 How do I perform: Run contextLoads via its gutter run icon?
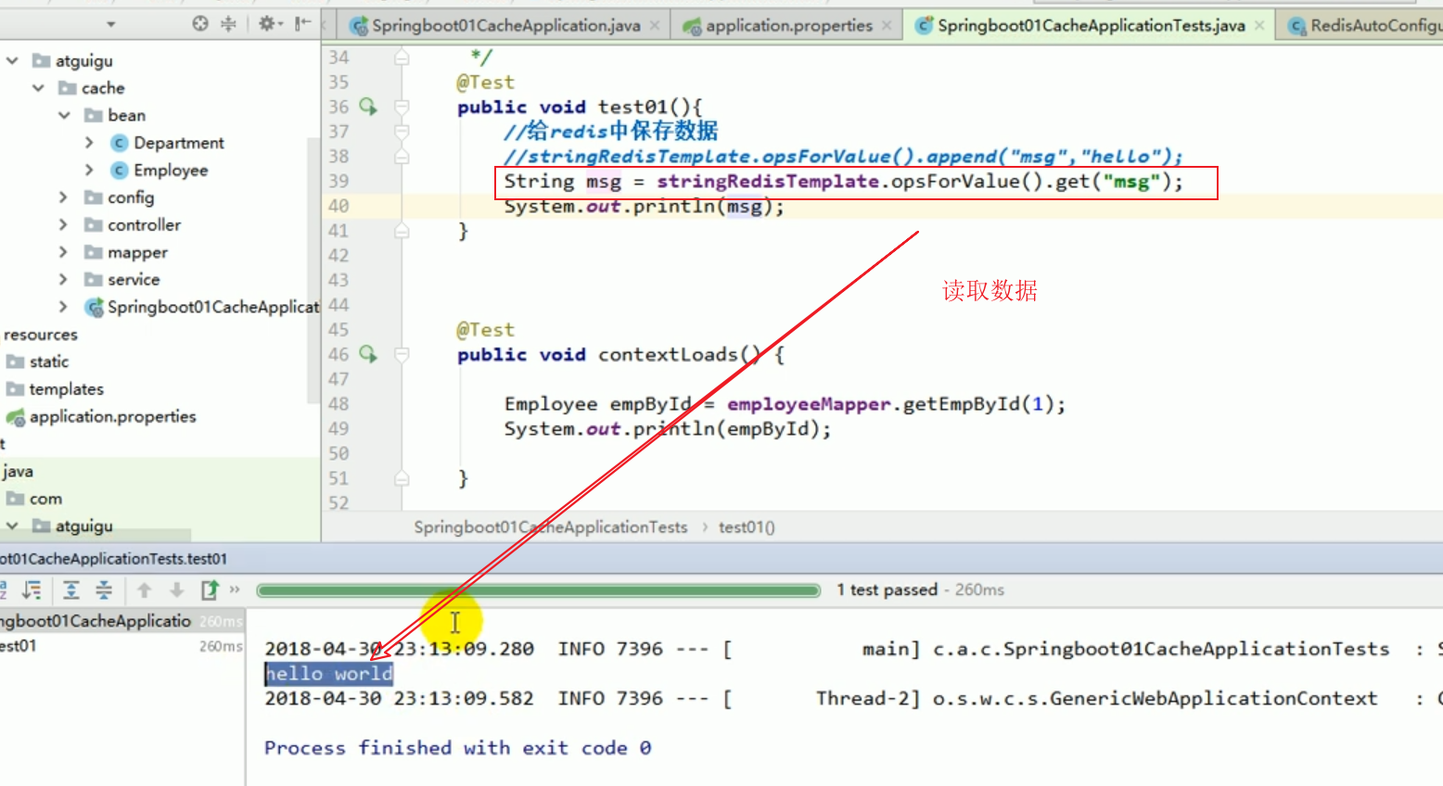tap(367, 354)
